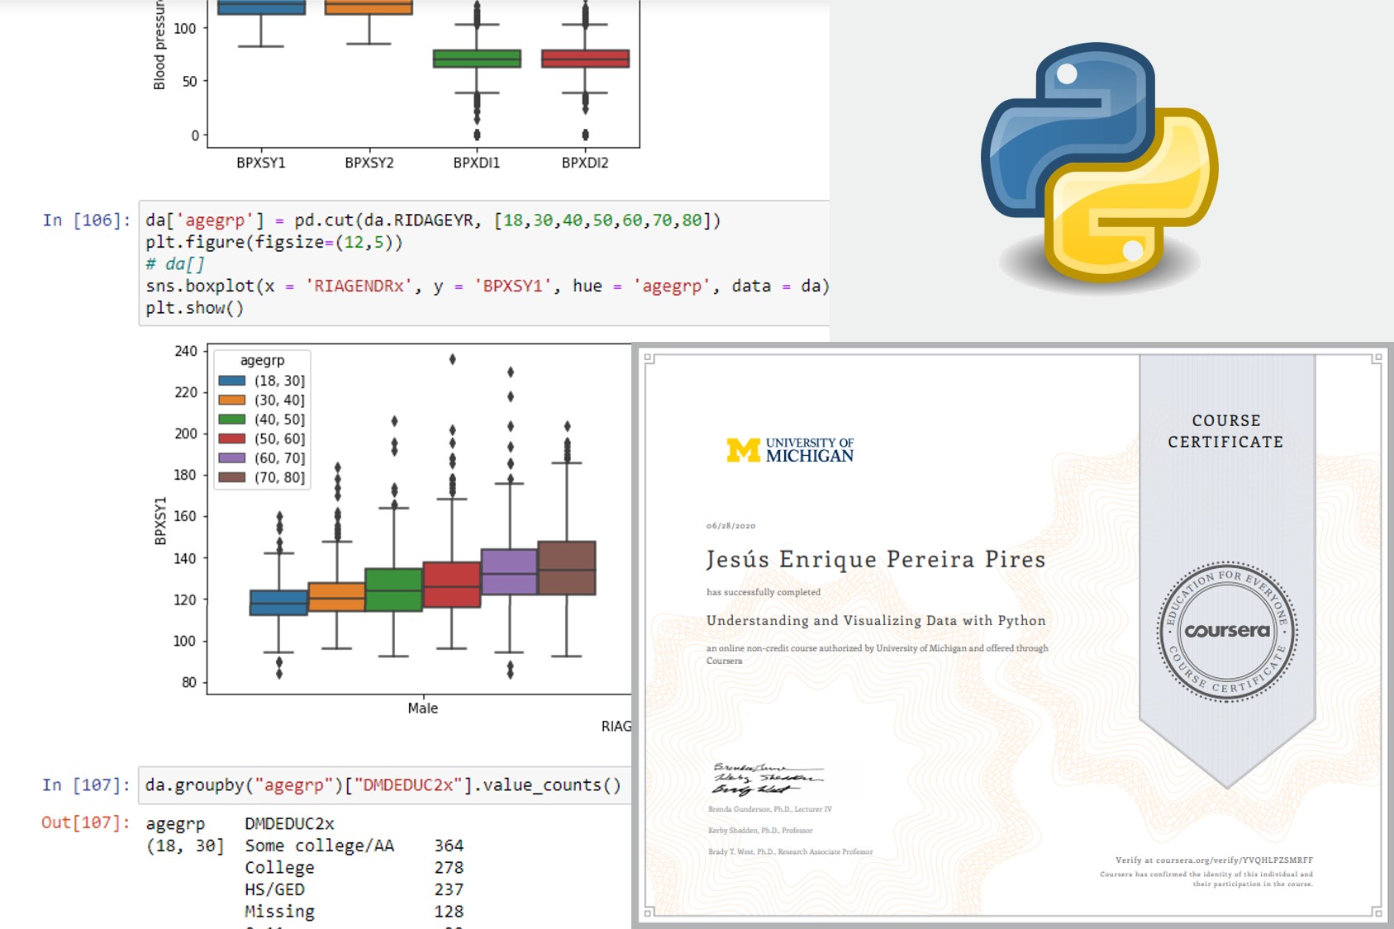Click the DMDEDUC2x output header

[289, 823]
